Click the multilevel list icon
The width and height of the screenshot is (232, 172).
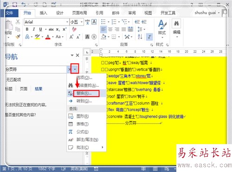tap(124, 22)
